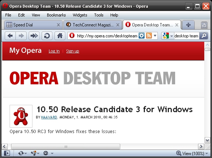Click the vertical scrollbar down arrow

(208, 140)
